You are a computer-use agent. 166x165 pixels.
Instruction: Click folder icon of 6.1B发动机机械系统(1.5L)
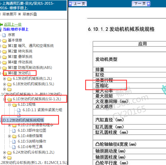tap(9, 84)
